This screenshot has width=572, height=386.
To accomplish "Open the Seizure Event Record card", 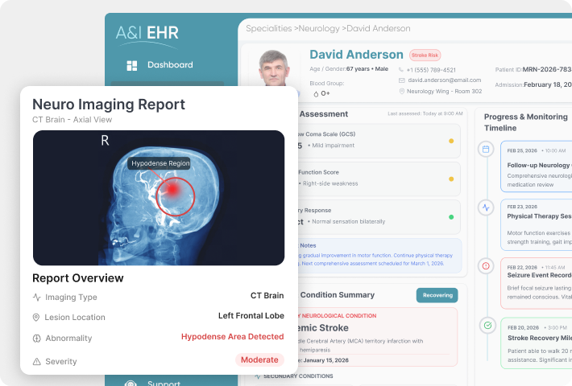I will point(537,283).
